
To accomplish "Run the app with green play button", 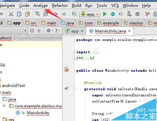I will pyautogui.click(x=105, y=14).
